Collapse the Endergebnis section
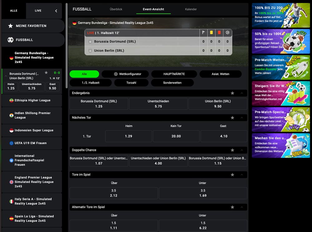Screen dimensions: 312x232 (242, 93)
